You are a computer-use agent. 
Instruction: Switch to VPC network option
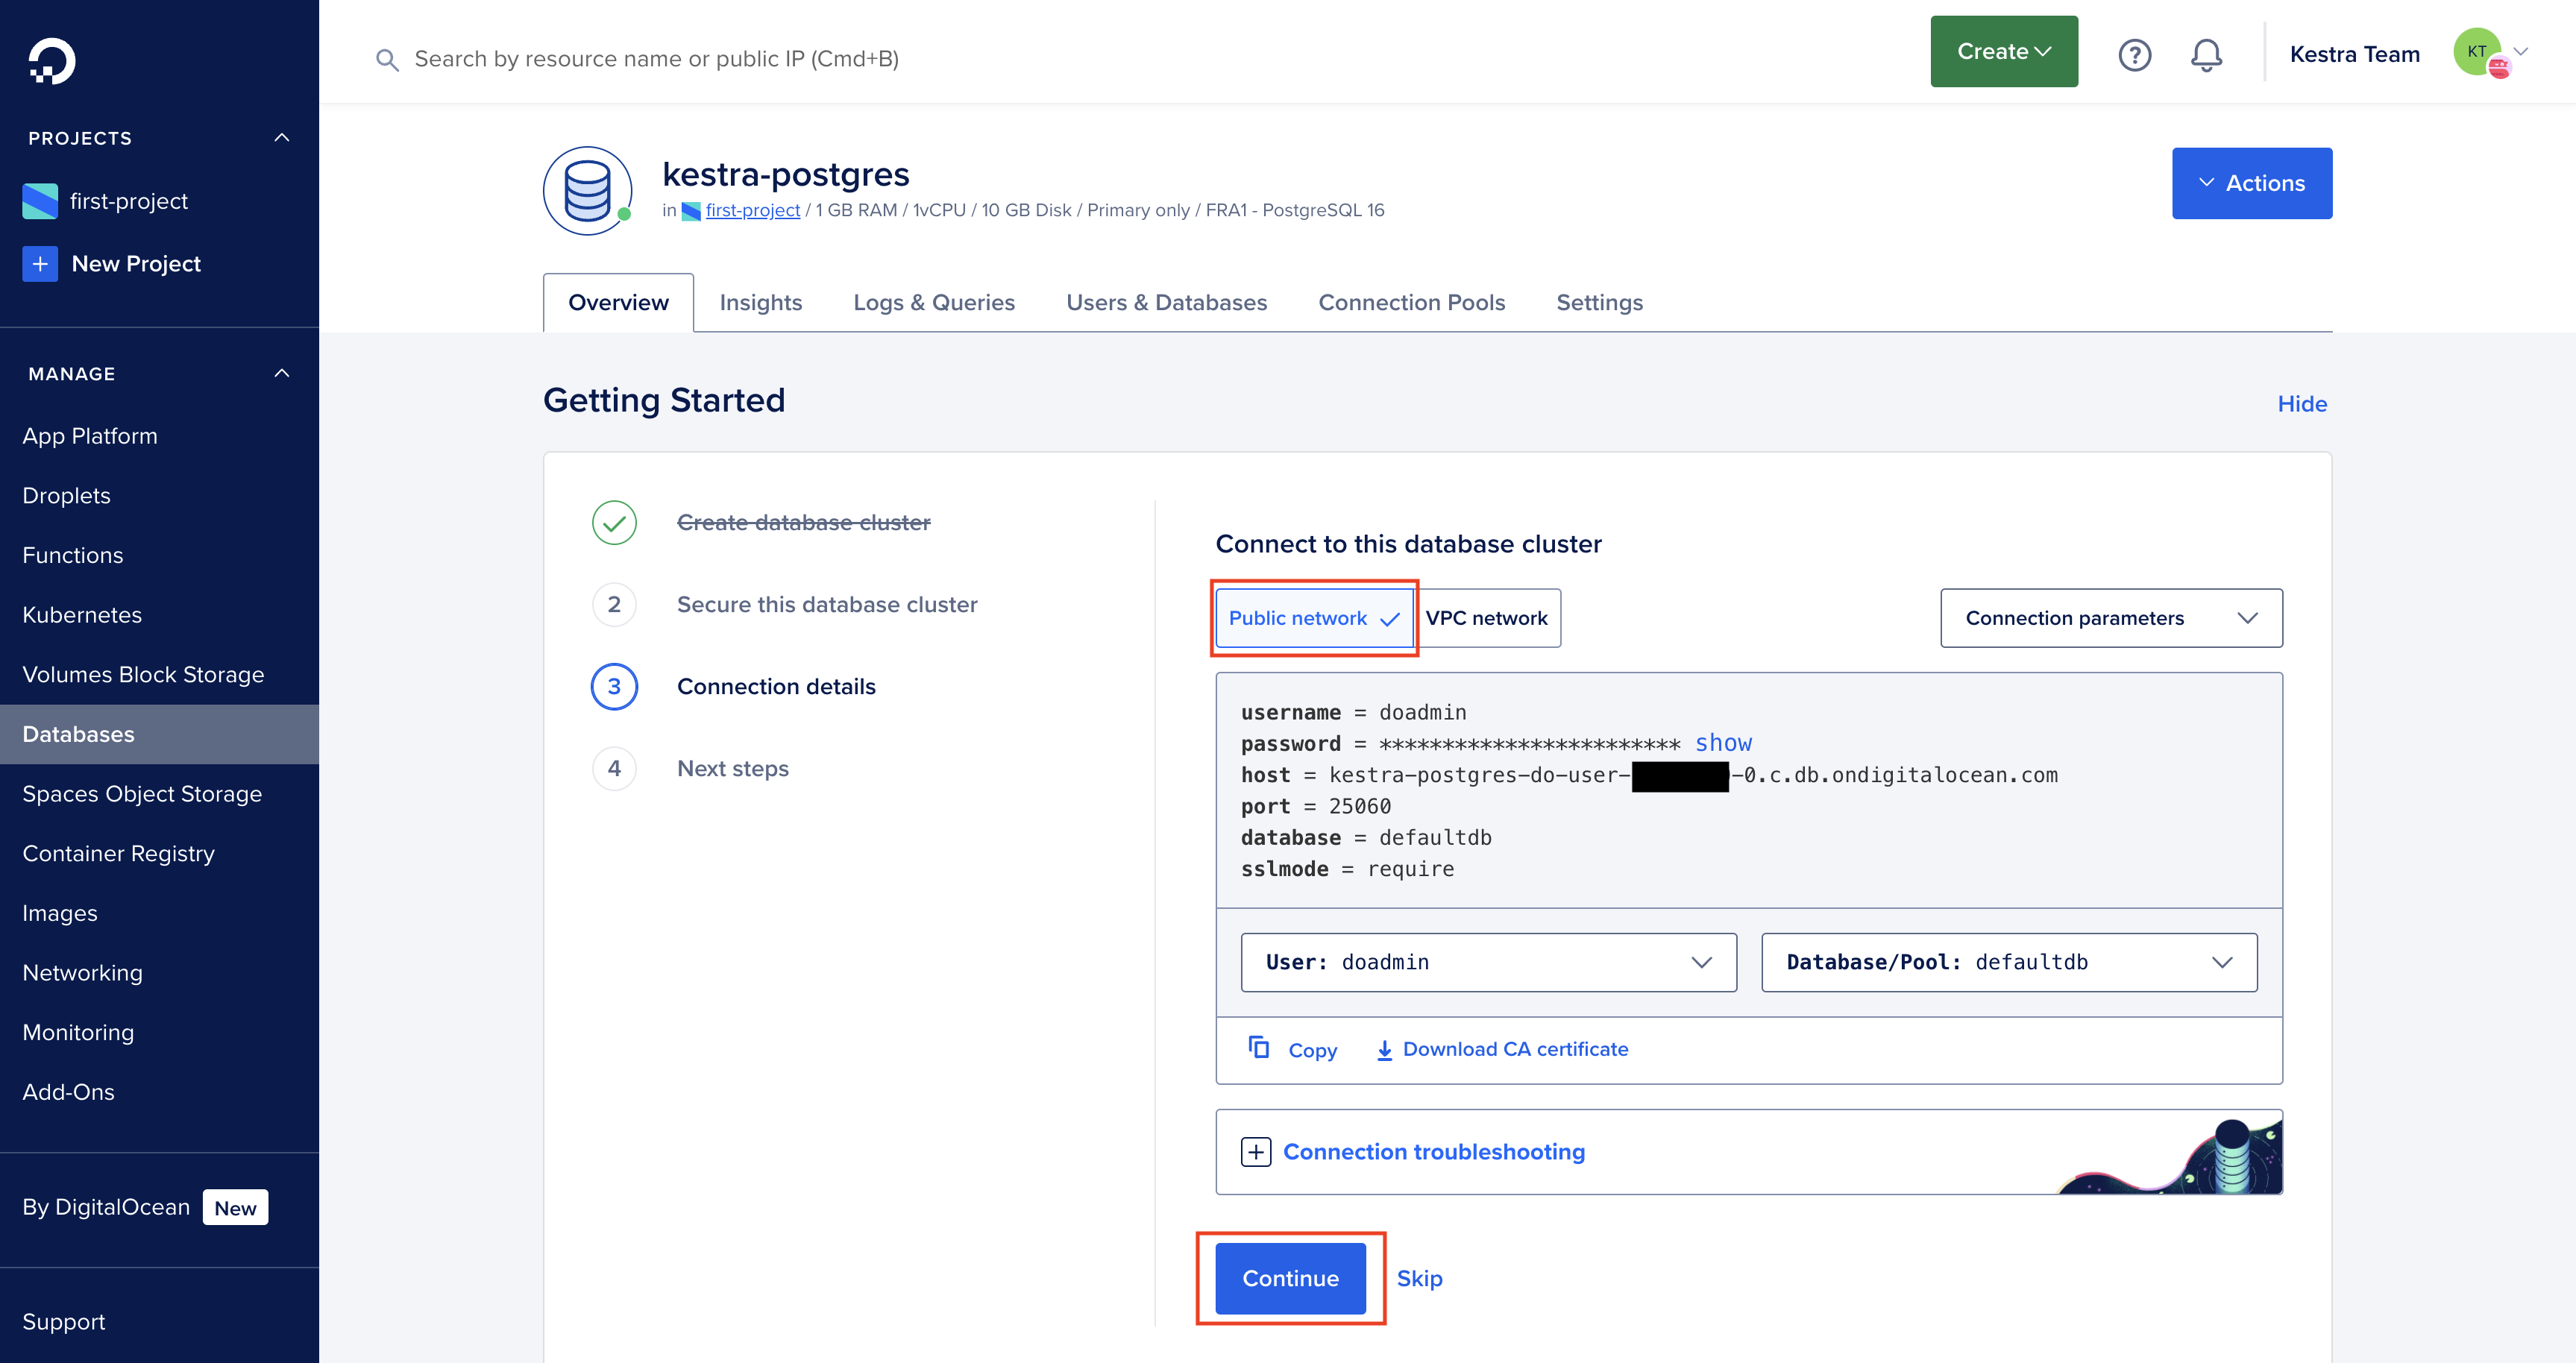pyautogui.click(x=1486, y=618)
